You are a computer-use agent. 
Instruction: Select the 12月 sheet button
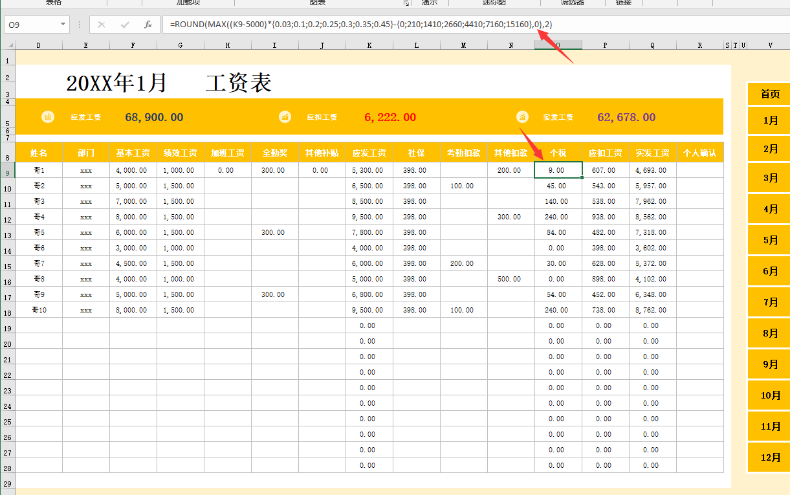pos(770,457)
